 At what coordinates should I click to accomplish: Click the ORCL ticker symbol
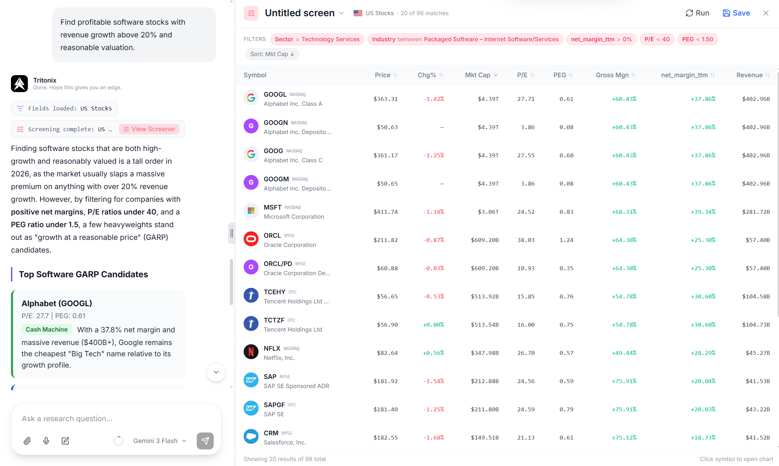coord(272,236)
